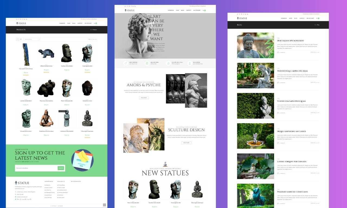Open the Duis Sagitis Ipsum Prasent post
The image size is (347, 208).
290,41
